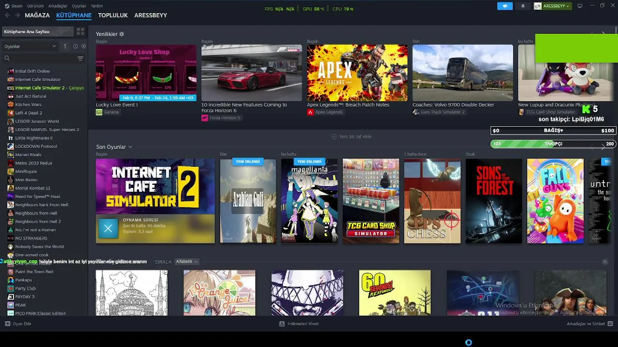Click Arkadaşlar ve Sohbet link
This screenshot has height=347, width=618.
coord(586,324)
